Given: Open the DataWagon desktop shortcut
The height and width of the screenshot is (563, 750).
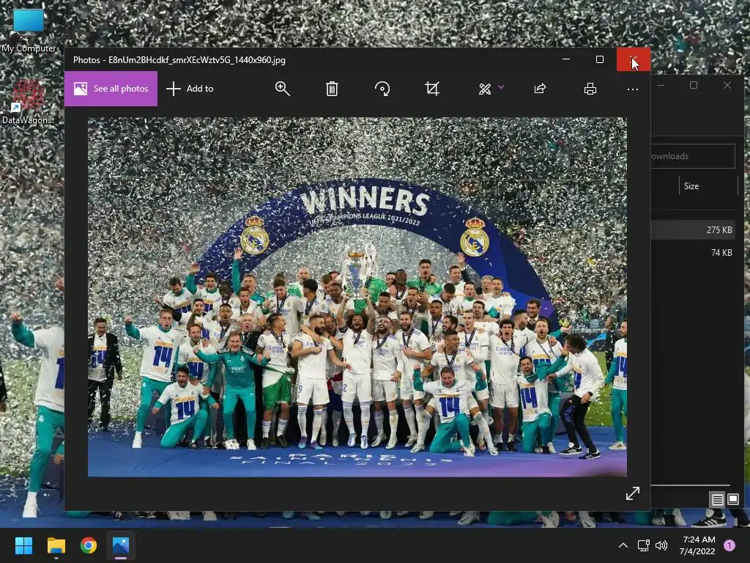Looking at the screenshot, I should click(29, 101).
